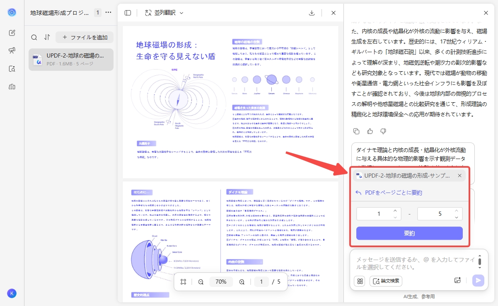Search files with magnifier icon
498x306 pixels.
coord(34,37)
